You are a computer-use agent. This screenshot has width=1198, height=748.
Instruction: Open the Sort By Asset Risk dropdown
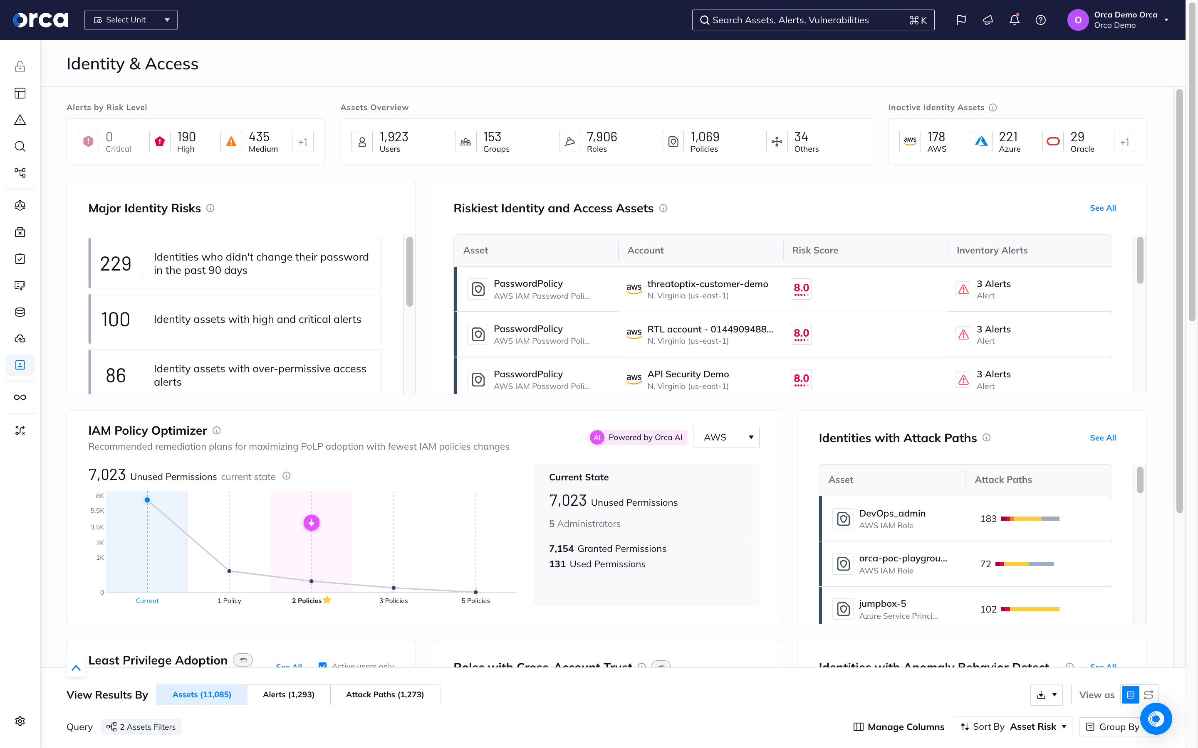[1012, 726]
